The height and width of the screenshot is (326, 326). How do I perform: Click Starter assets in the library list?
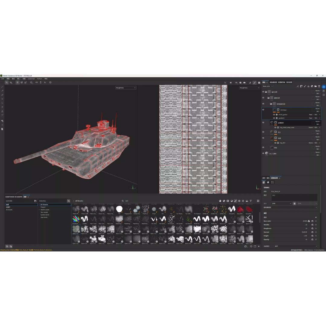pos(46,209)
